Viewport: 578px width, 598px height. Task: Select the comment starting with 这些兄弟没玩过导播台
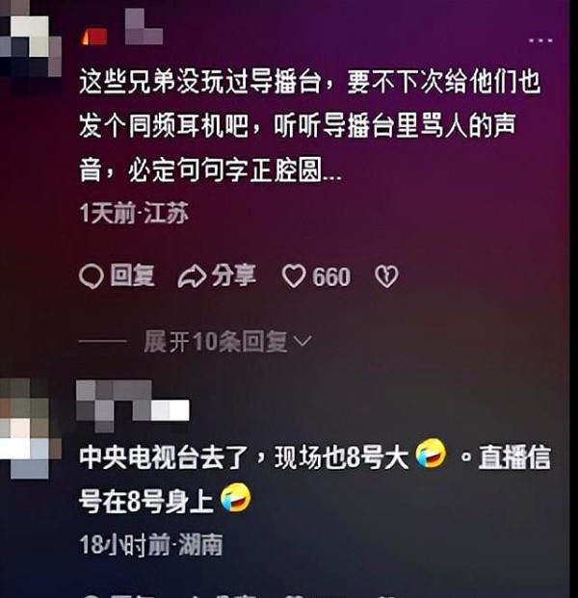[x=309, y=125]
